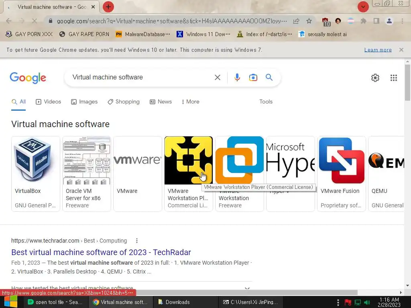Click the address bar URL field
This screenshot has height=308, width=411.
point(172,21)
